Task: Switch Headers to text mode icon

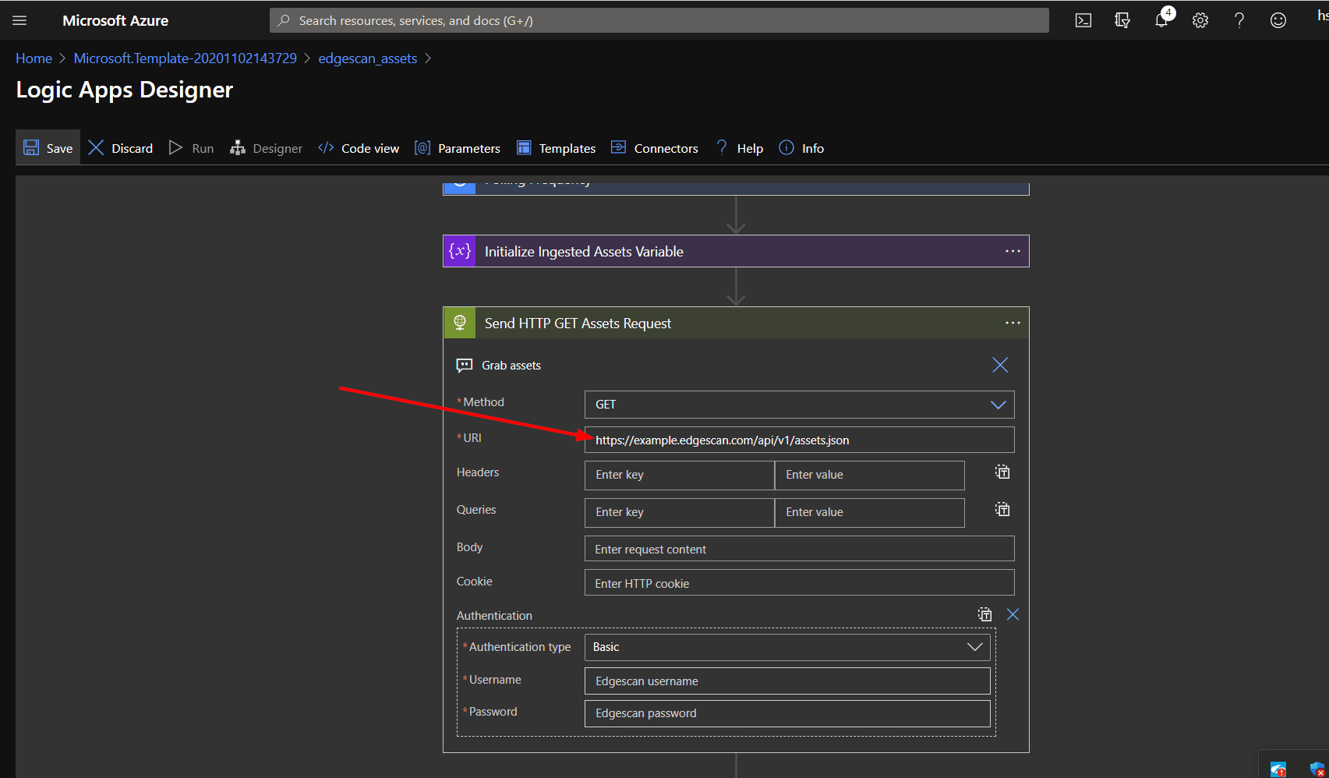Action: tap(1002, 472)
